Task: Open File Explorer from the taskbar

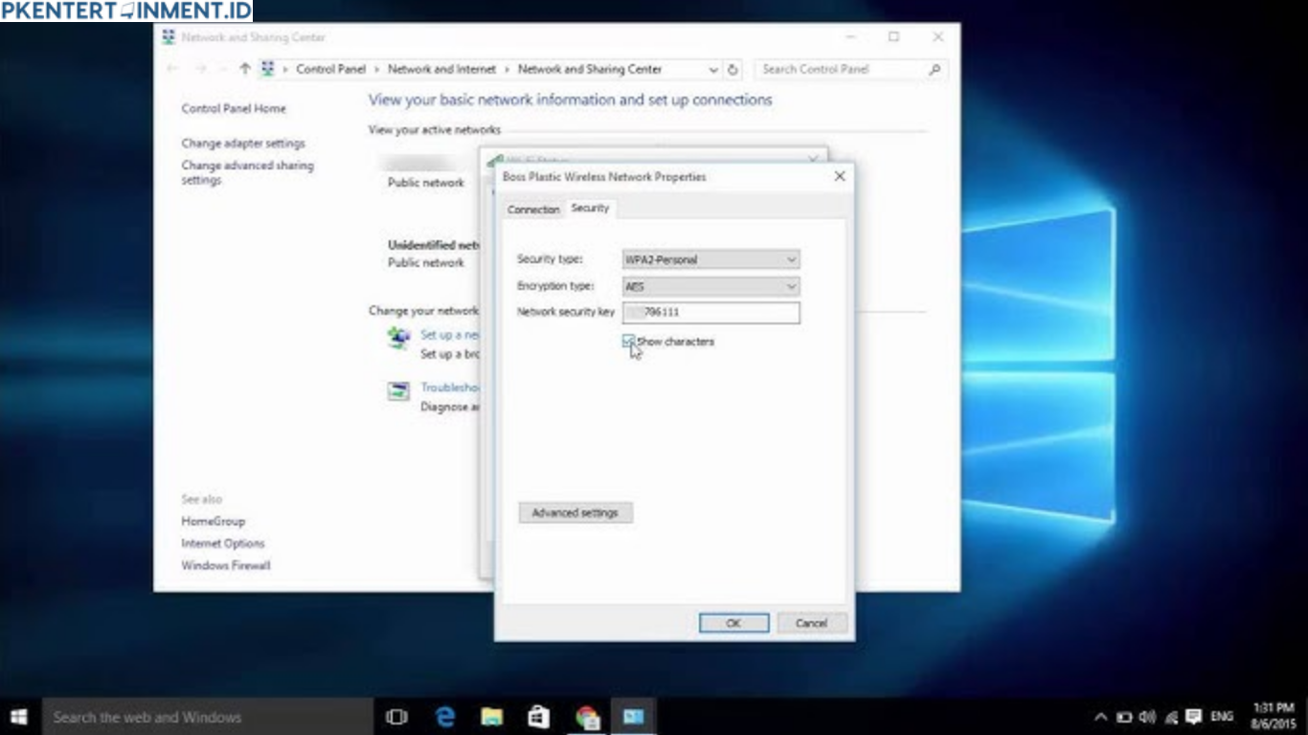Action: click(x=492, y=717)
